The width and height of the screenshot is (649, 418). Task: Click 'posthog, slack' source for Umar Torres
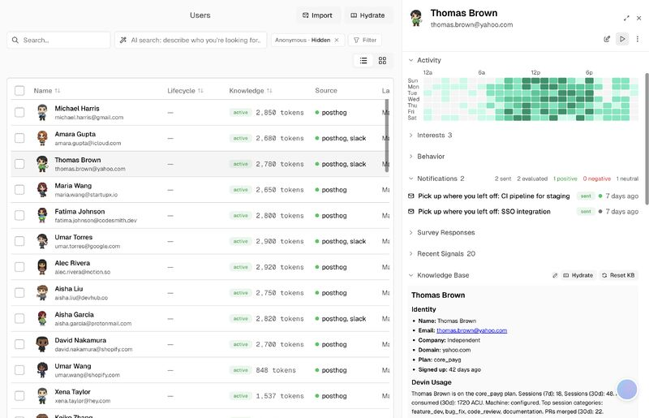tap(343, 241)
